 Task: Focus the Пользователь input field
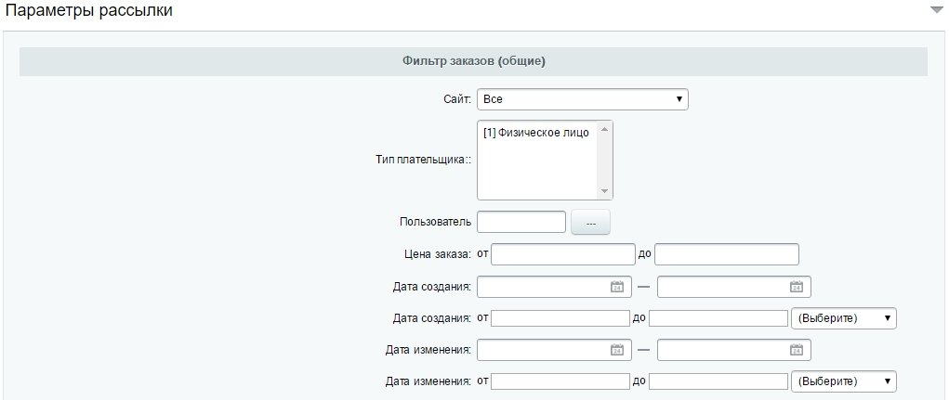click(x=521, y=222)
